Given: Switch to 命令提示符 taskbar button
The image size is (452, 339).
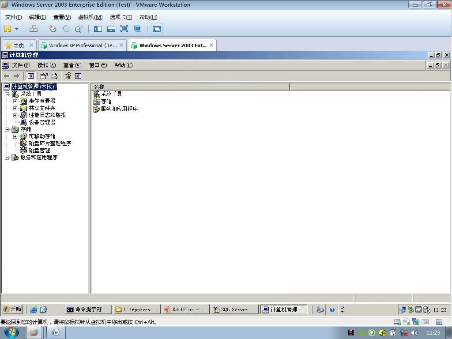Looking at the screenshot, I should point(88,309).
